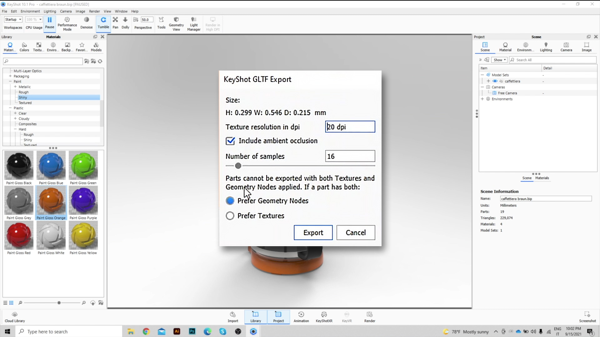This screenshot has height=337, width=600.
Task: Switch to the Material project tab
Action: (505, 47)
